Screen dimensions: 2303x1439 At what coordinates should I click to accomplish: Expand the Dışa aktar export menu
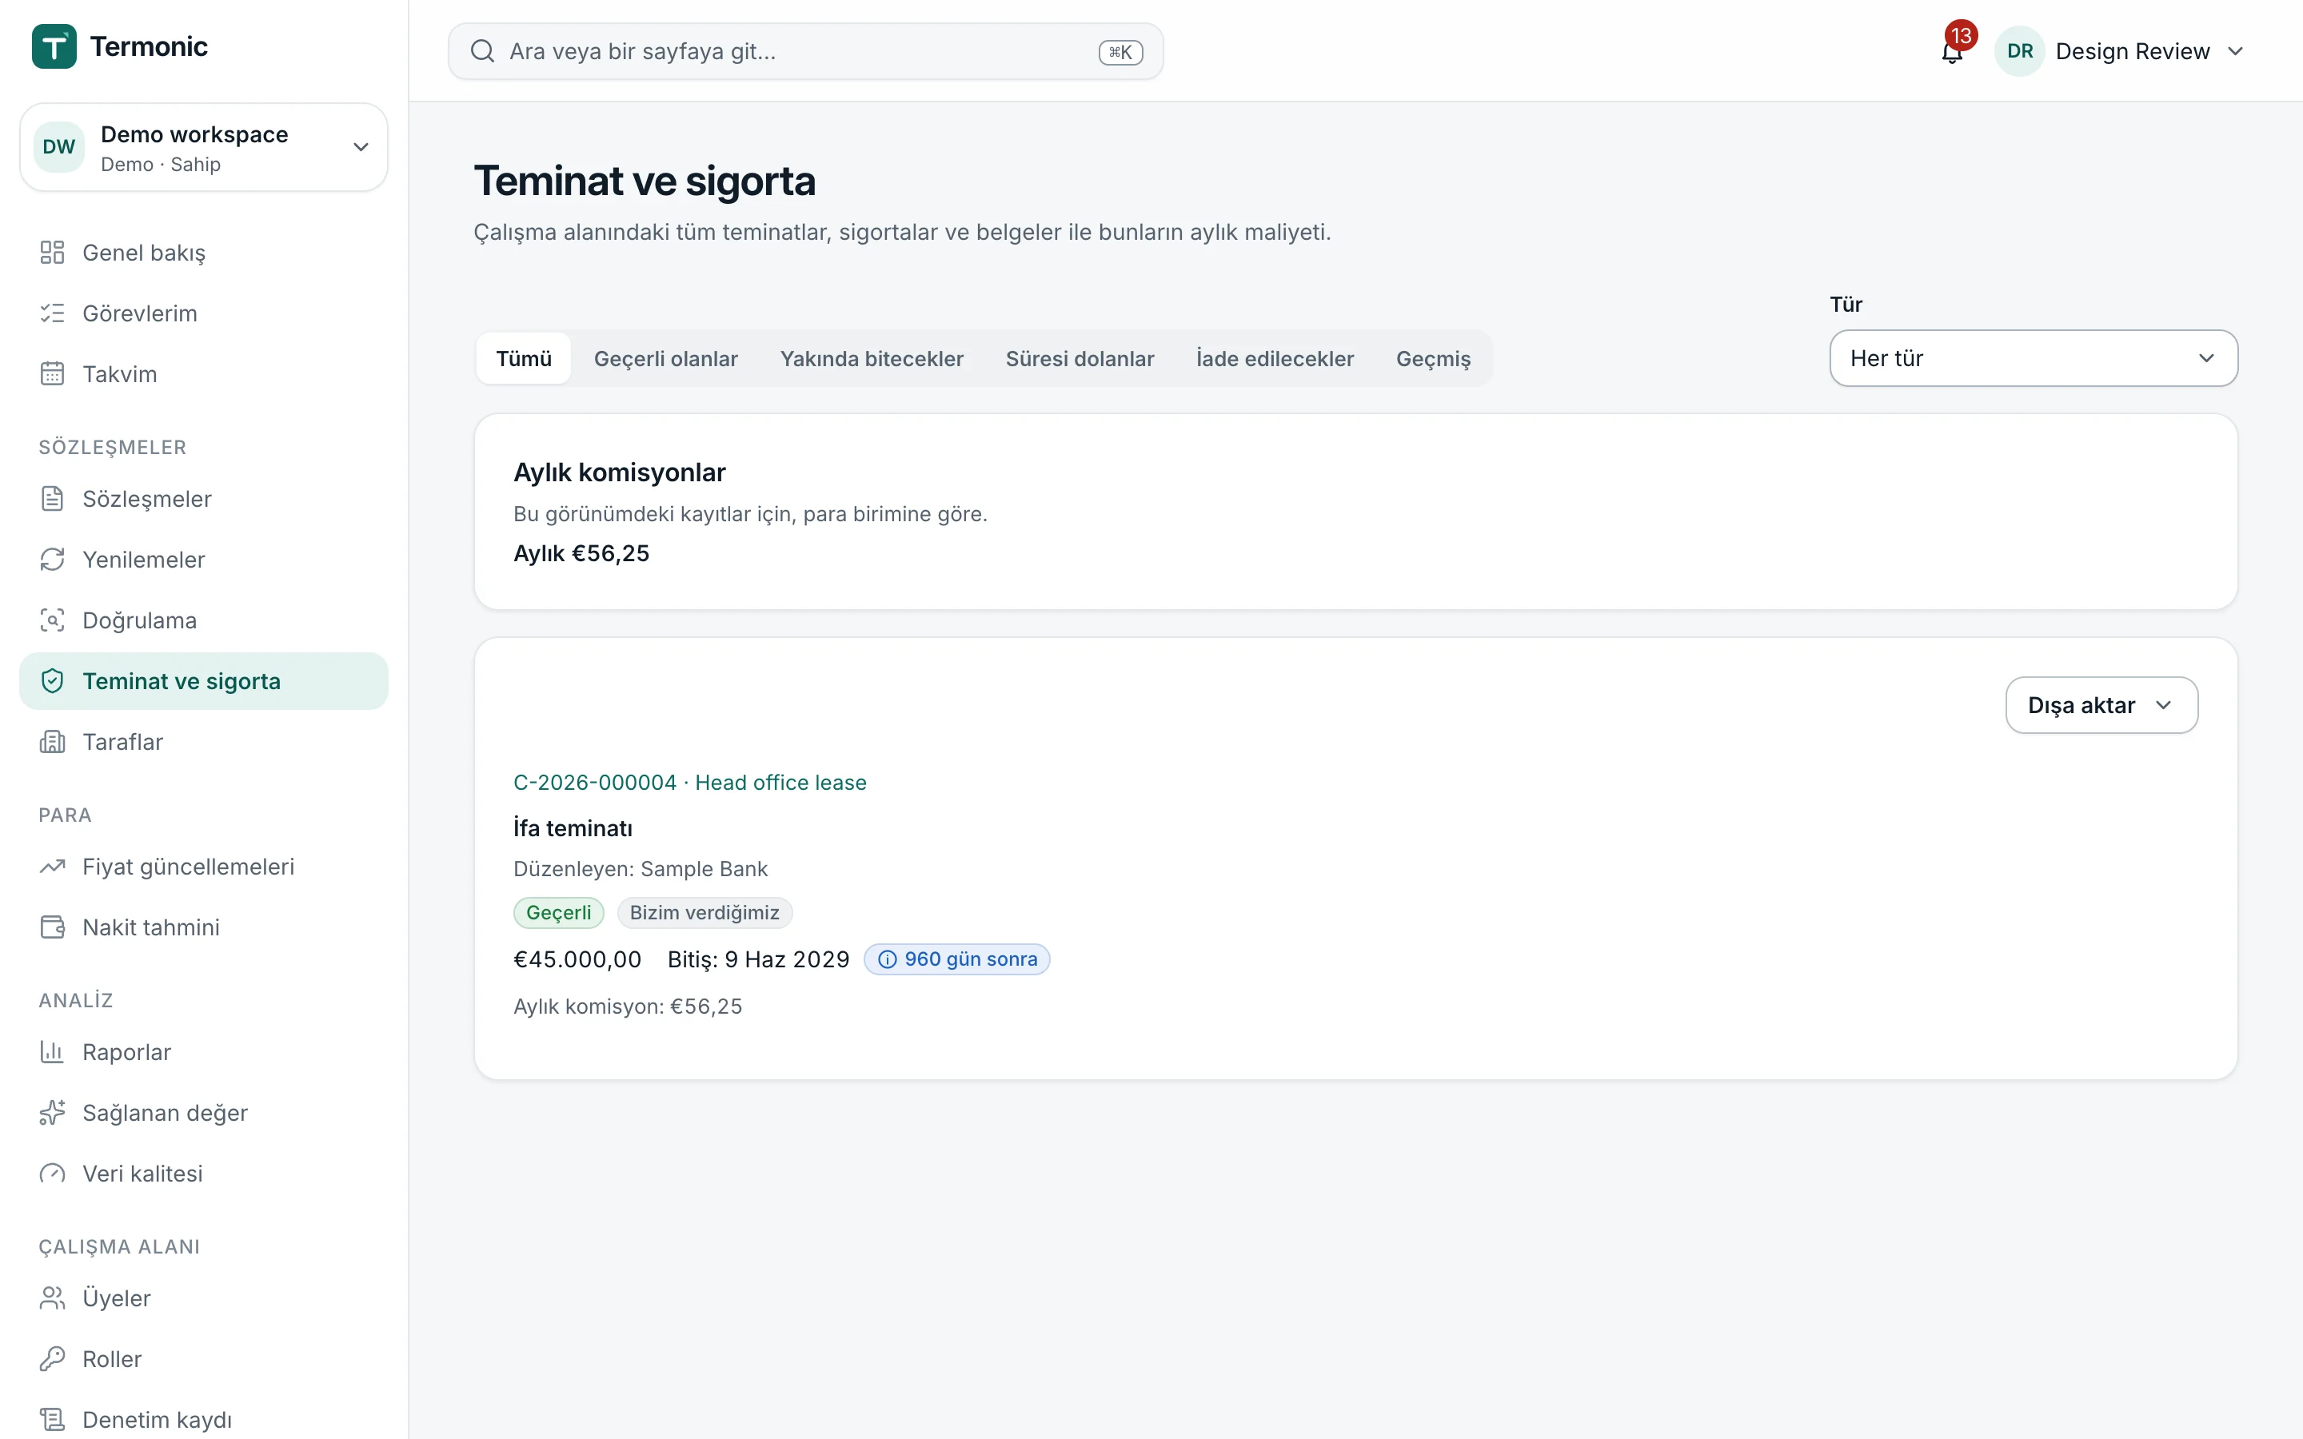(2101, 705)
